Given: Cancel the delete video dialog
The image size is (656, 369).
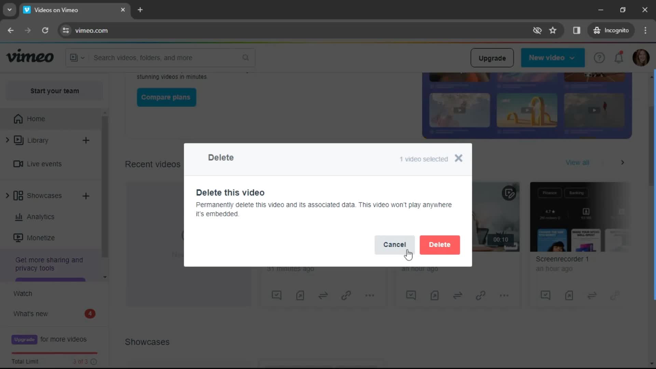Looking at the screenshot, I should point(394,245).
